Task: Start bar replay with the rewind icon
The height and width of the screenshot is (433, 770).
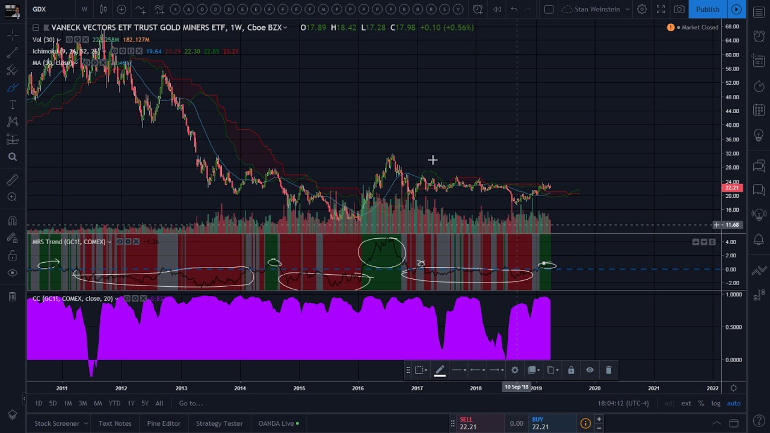Action: (x=497, y=9)
